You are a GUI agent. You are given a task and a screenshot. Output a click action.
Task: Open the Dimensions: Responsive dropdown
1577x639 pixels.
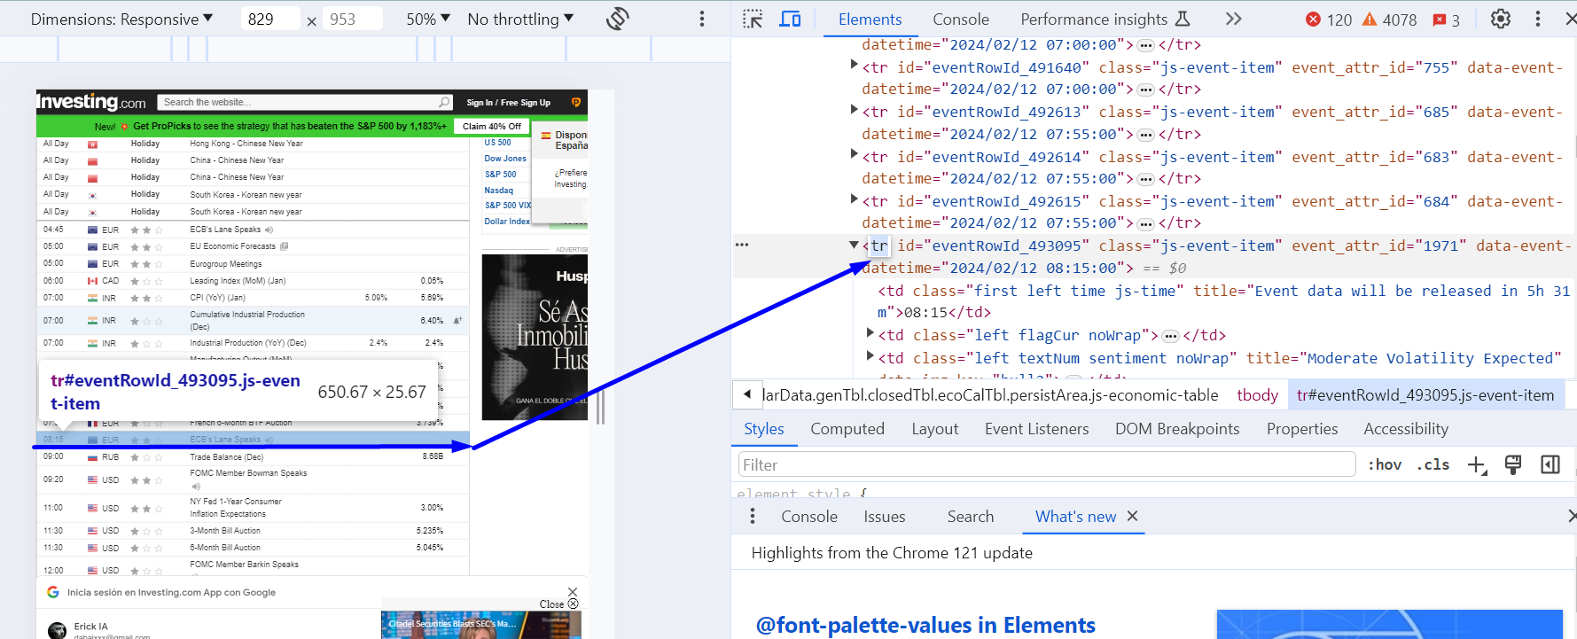(x=121, y=19)
